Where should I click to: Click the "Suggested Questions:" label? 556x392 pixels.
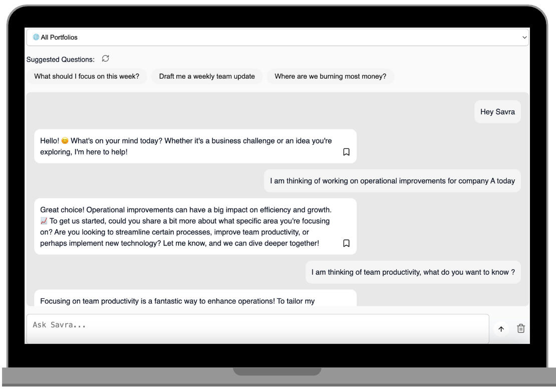[x=60, y=59]
